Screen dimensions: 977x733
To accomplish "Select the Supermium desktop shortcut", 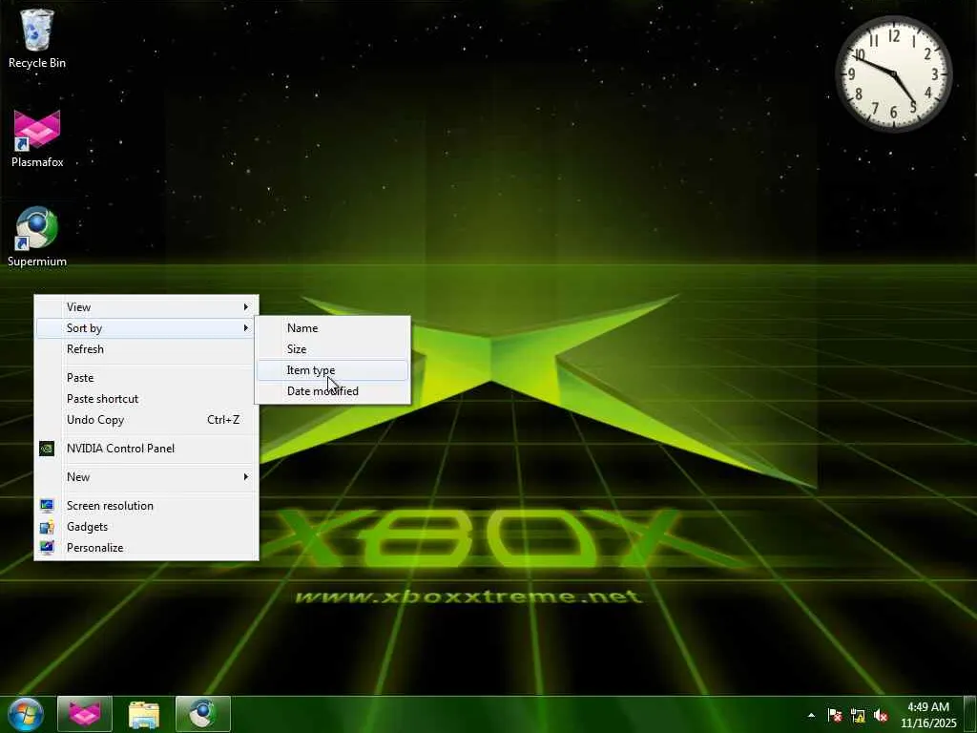I will click(37, 237).
